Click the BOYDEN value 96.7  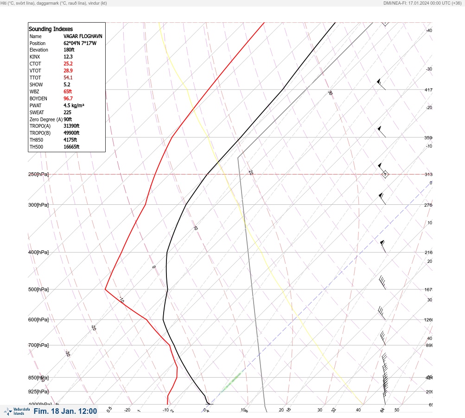[x=68, y=98]
